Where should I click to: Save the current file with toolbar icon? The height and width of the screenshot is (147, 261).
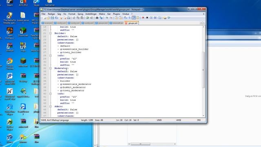(x=52, y=18)
